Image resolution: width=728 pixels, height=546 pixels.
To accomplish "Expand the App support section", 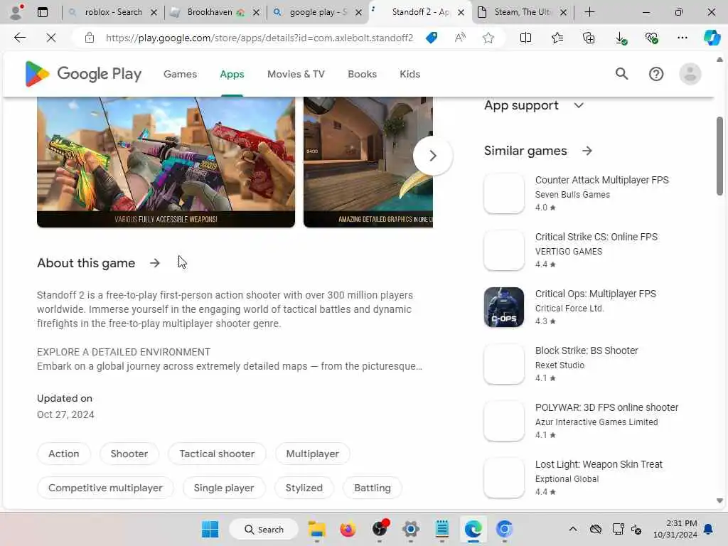I will [579, 105].
